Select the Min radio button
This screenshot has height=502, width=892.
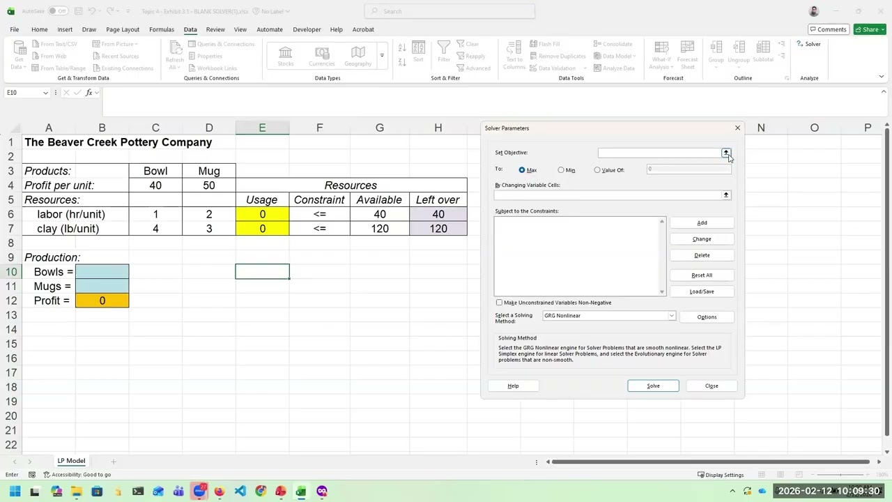coord(561,170)
